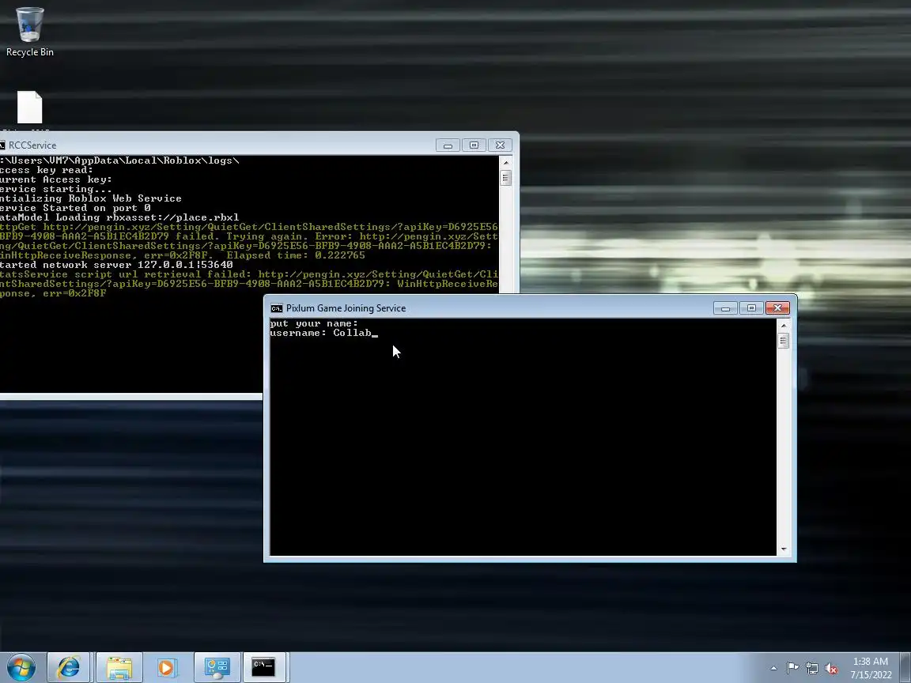This screenshot has height=683, width=911.
Task: Select the Command Prompt taskbar icon
Action: pos(263,667)
